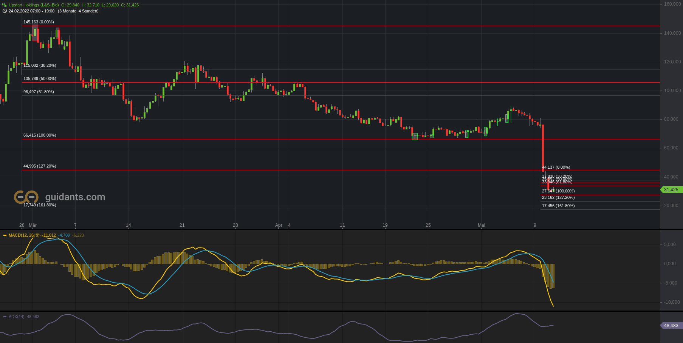683x343 pixels.
Task: Click the 23,162 (127.20%) Fibonacci label
Action: click(x=558, y=197)
